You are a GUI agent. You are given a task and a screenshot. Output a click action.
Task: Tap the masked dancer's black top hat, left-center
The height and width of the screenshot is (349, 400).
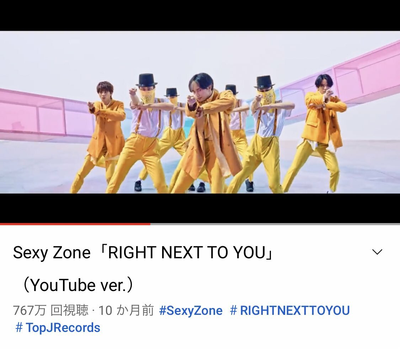tap(146, 80)
